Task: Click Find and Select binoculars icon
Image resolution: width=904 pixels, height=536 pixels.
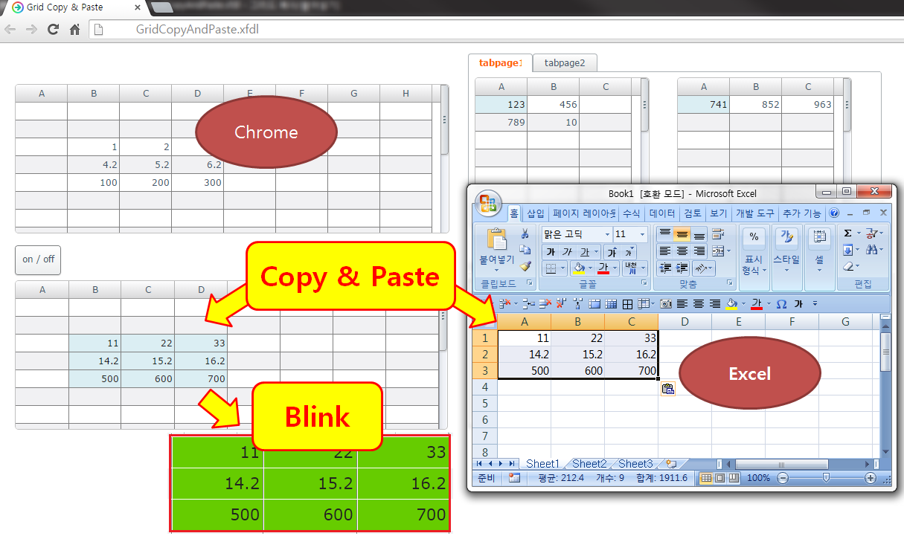Action: click(871, 250)
